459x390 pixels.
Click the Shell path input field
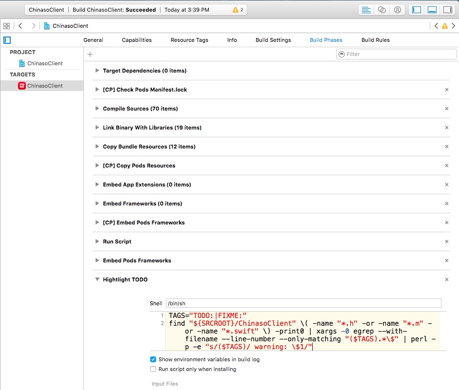(303, 303)
